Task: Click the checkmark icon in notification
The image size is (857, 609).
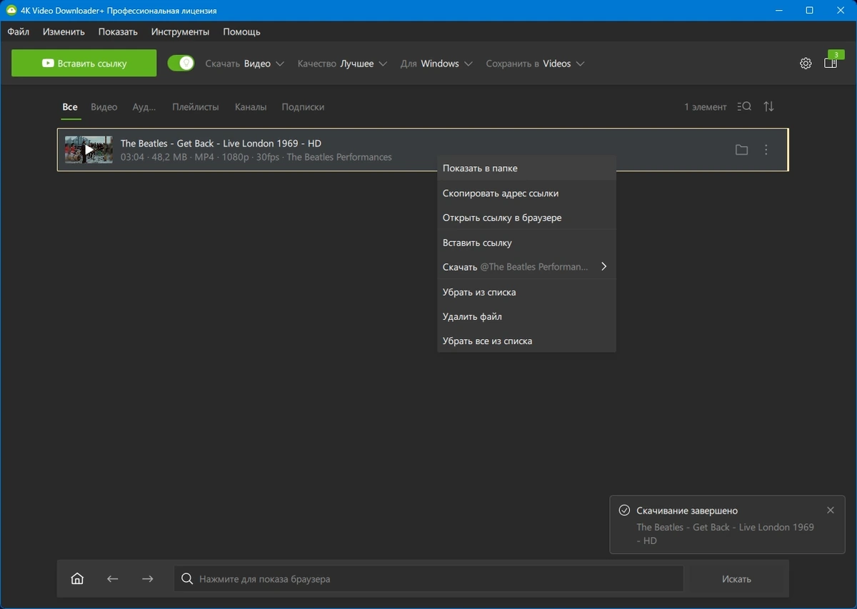Action: coord(624,510)
